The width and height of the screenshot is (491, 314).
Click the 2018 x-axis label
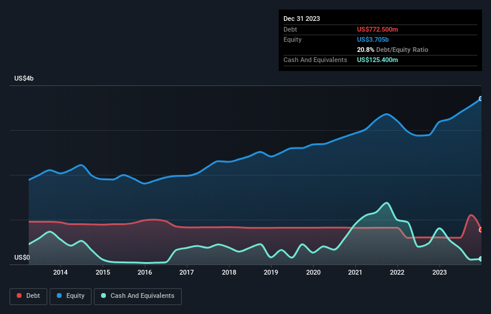click(x=229, y=272)
